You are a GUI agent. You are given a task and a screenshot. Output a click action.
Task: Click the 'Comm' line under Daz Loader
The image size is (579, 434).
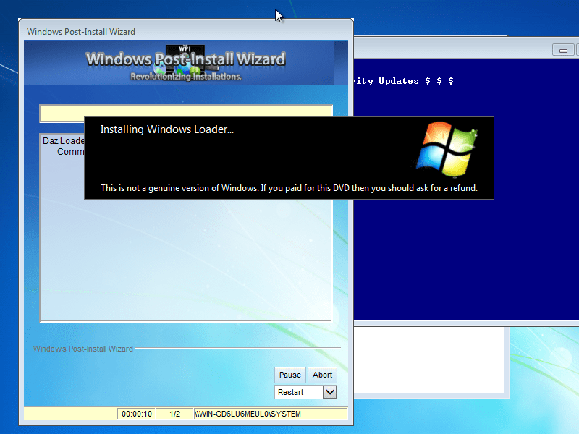point(70,152)
